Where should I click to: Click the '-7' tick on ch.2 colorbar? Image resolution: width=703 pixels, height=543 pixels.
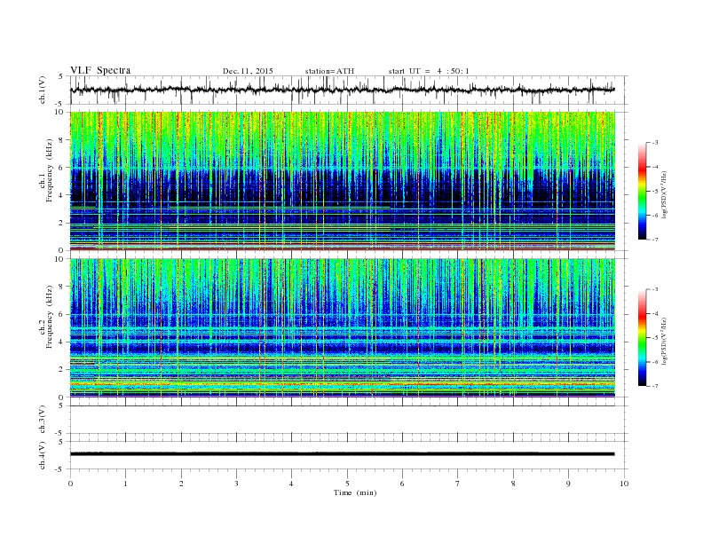click(654, 386)
